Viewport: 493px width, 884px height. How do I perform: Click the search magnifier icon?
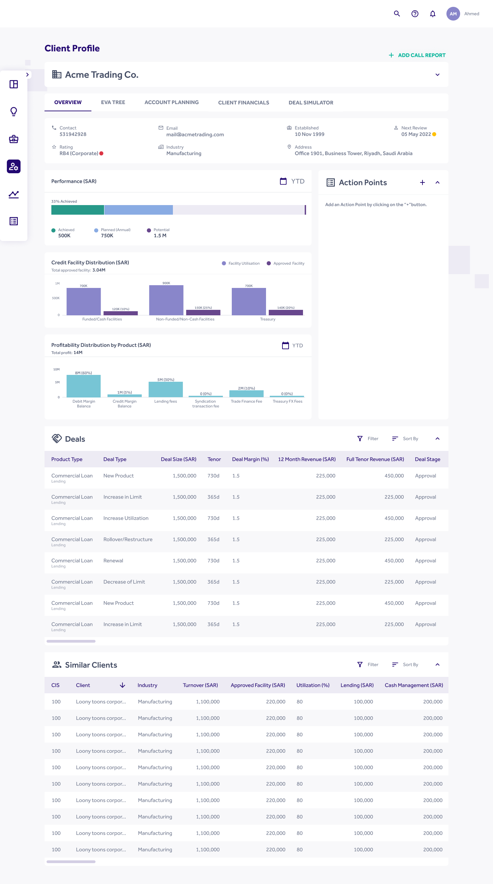396,14
